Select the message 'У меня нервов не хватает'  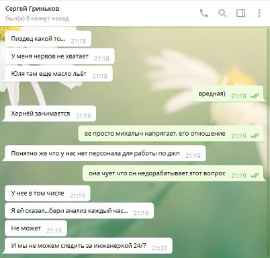click(60, 56)
